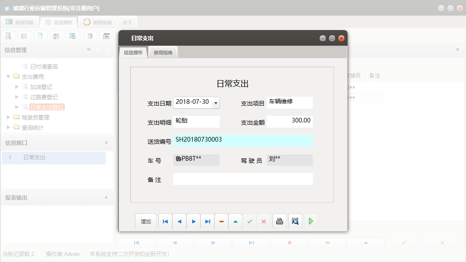This screenshot has width=466, height=262.
Task: Jump to the last record with the navigation arrow
Action: click(208, 221)
